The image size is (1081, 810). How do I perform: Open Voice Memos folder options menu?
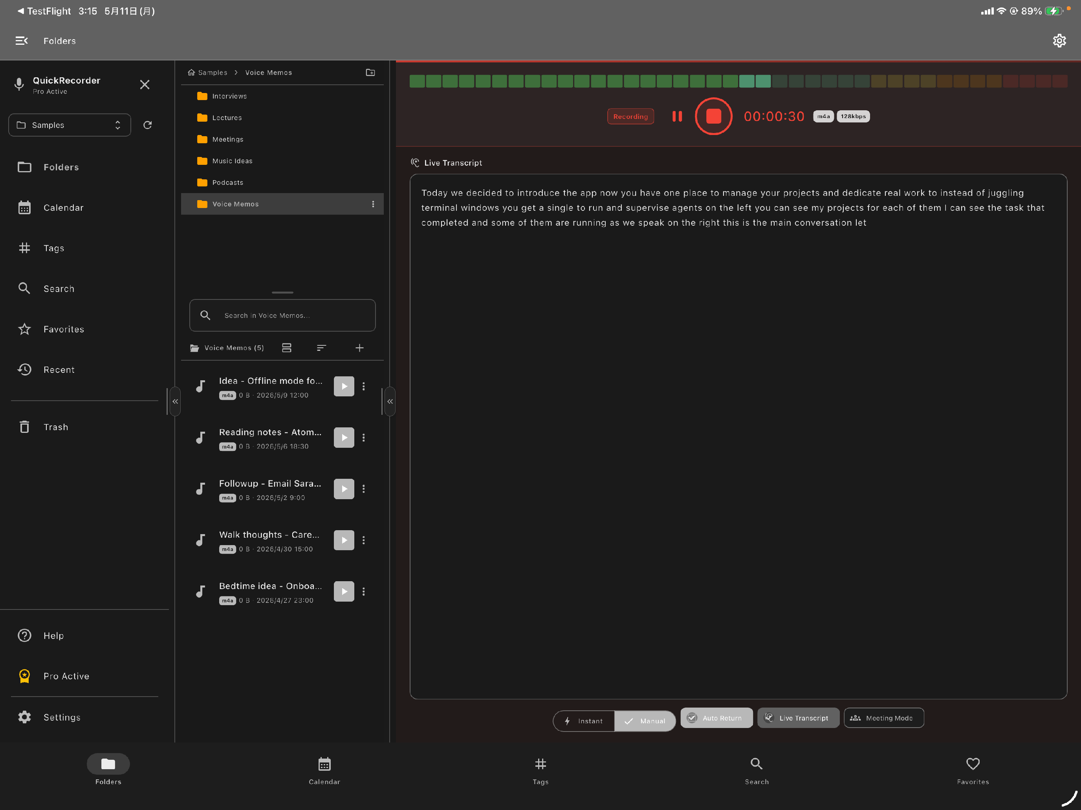coord(373,204)
